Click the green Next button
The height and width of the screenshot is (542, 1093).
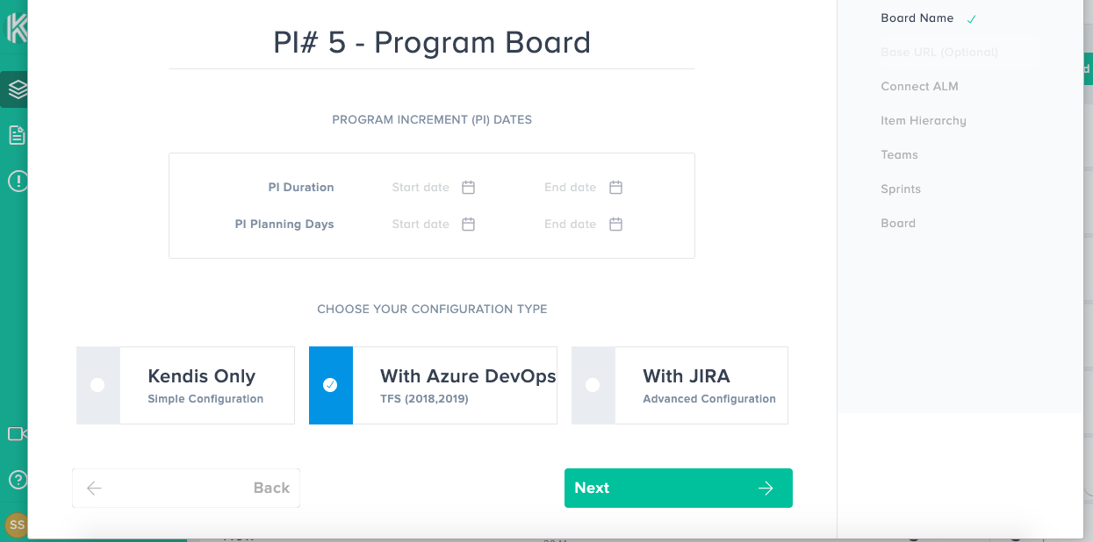pyautogui.click(x=678, y=488)
